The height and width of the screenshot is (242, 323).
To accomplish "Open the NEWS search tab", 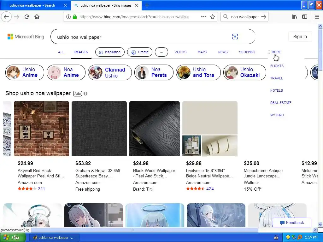I will (x=223, y=52).
